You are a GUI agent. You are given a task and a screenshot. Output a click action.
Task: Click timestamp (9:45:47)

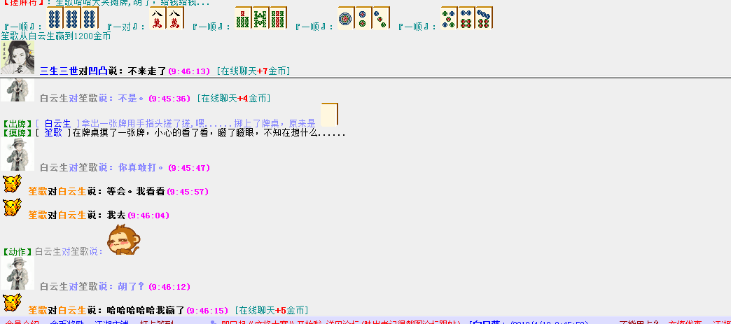[x=189, y=168]
